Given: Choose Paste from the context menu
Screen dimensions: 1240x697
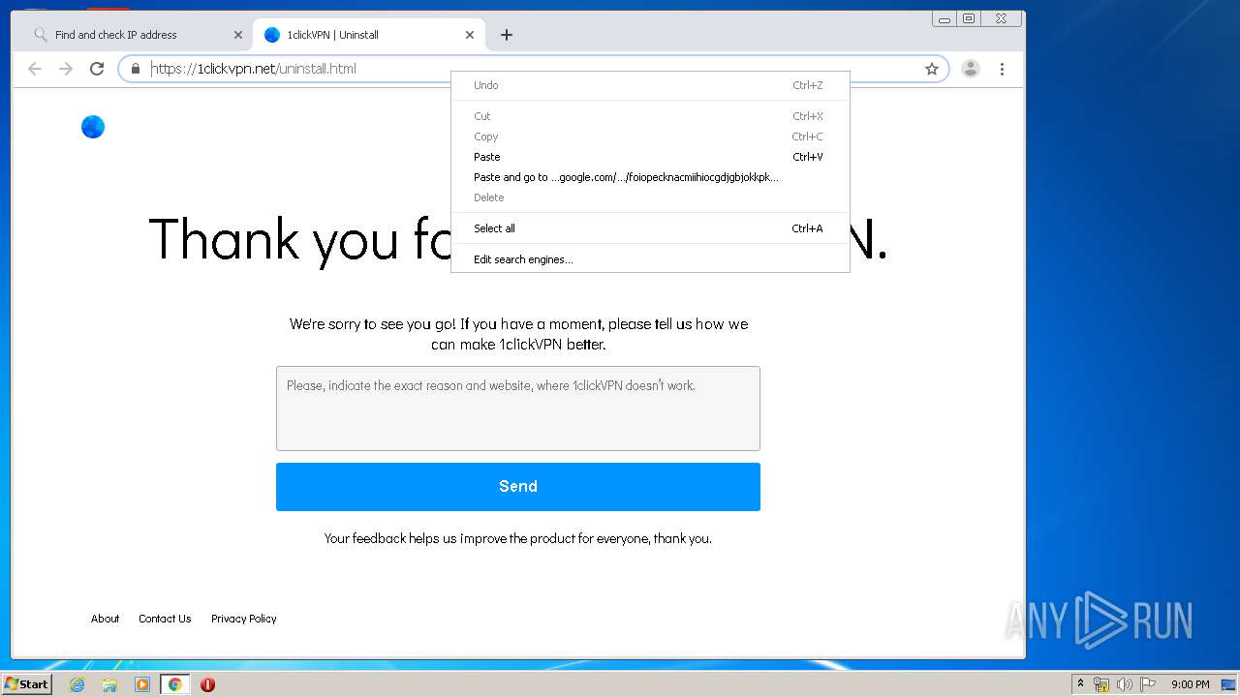Looking at the screenshot, I should [x=650, y=157].
